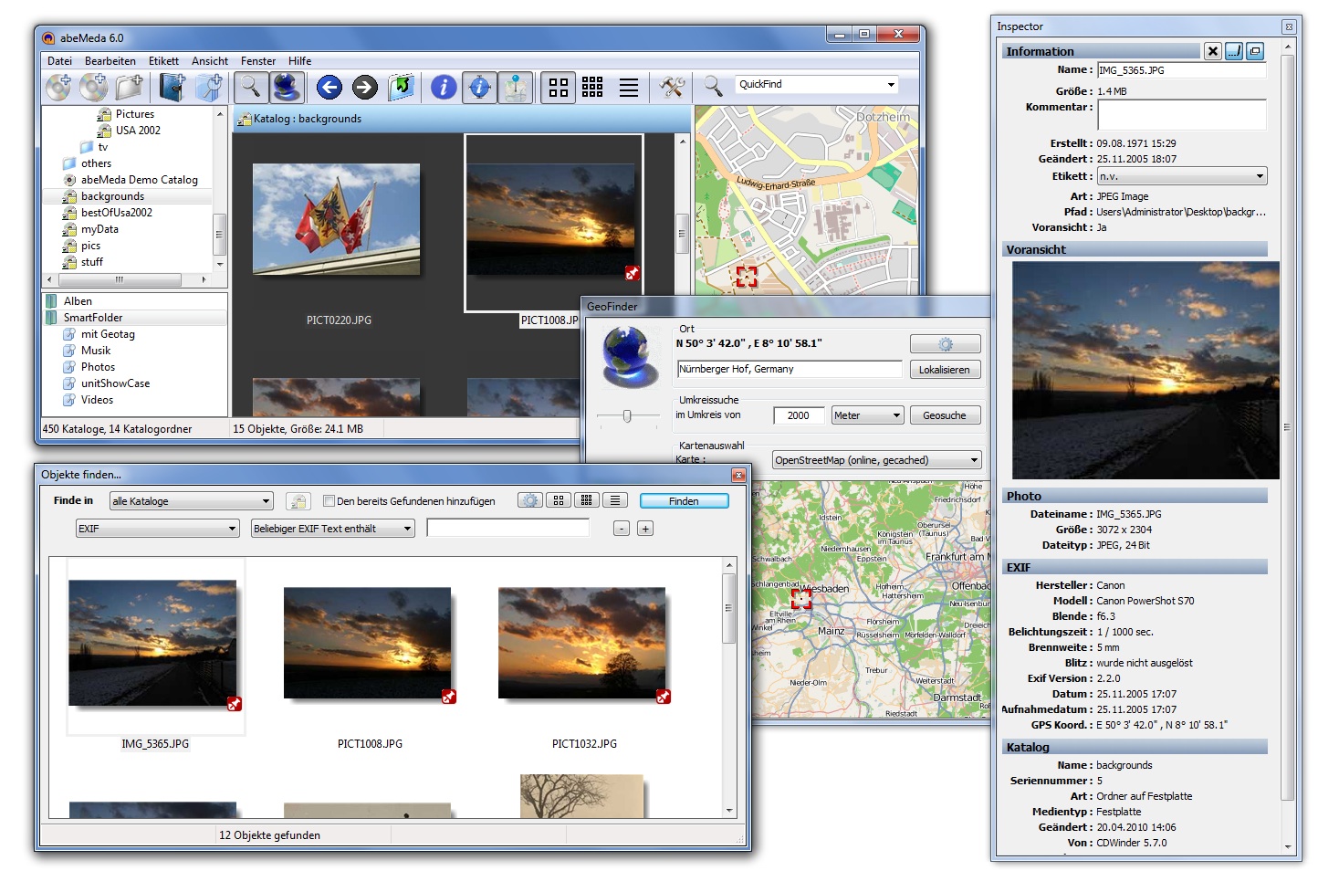Enable 'Den bereits Gefundenen hinzufügen' checkbox
Viewport: 1318px width, 871px height.
329,501
